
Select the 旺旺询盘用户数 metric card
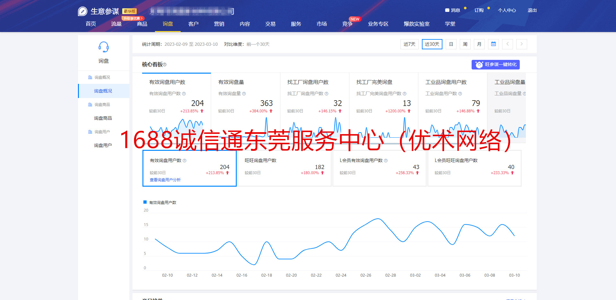click(284, 168)
